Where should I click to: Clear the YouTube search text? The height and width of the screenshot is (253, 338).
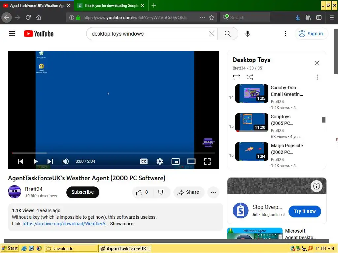click(212, 34)
